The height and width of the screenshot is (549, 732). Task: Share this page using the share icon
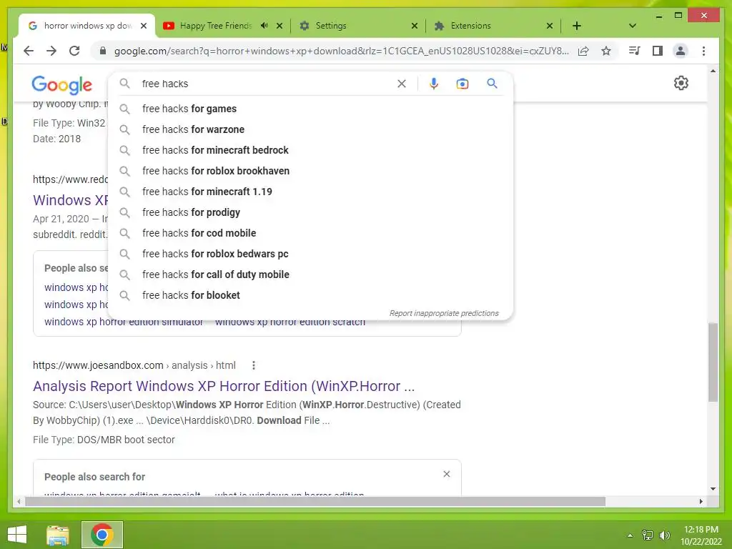coord(583,51)
